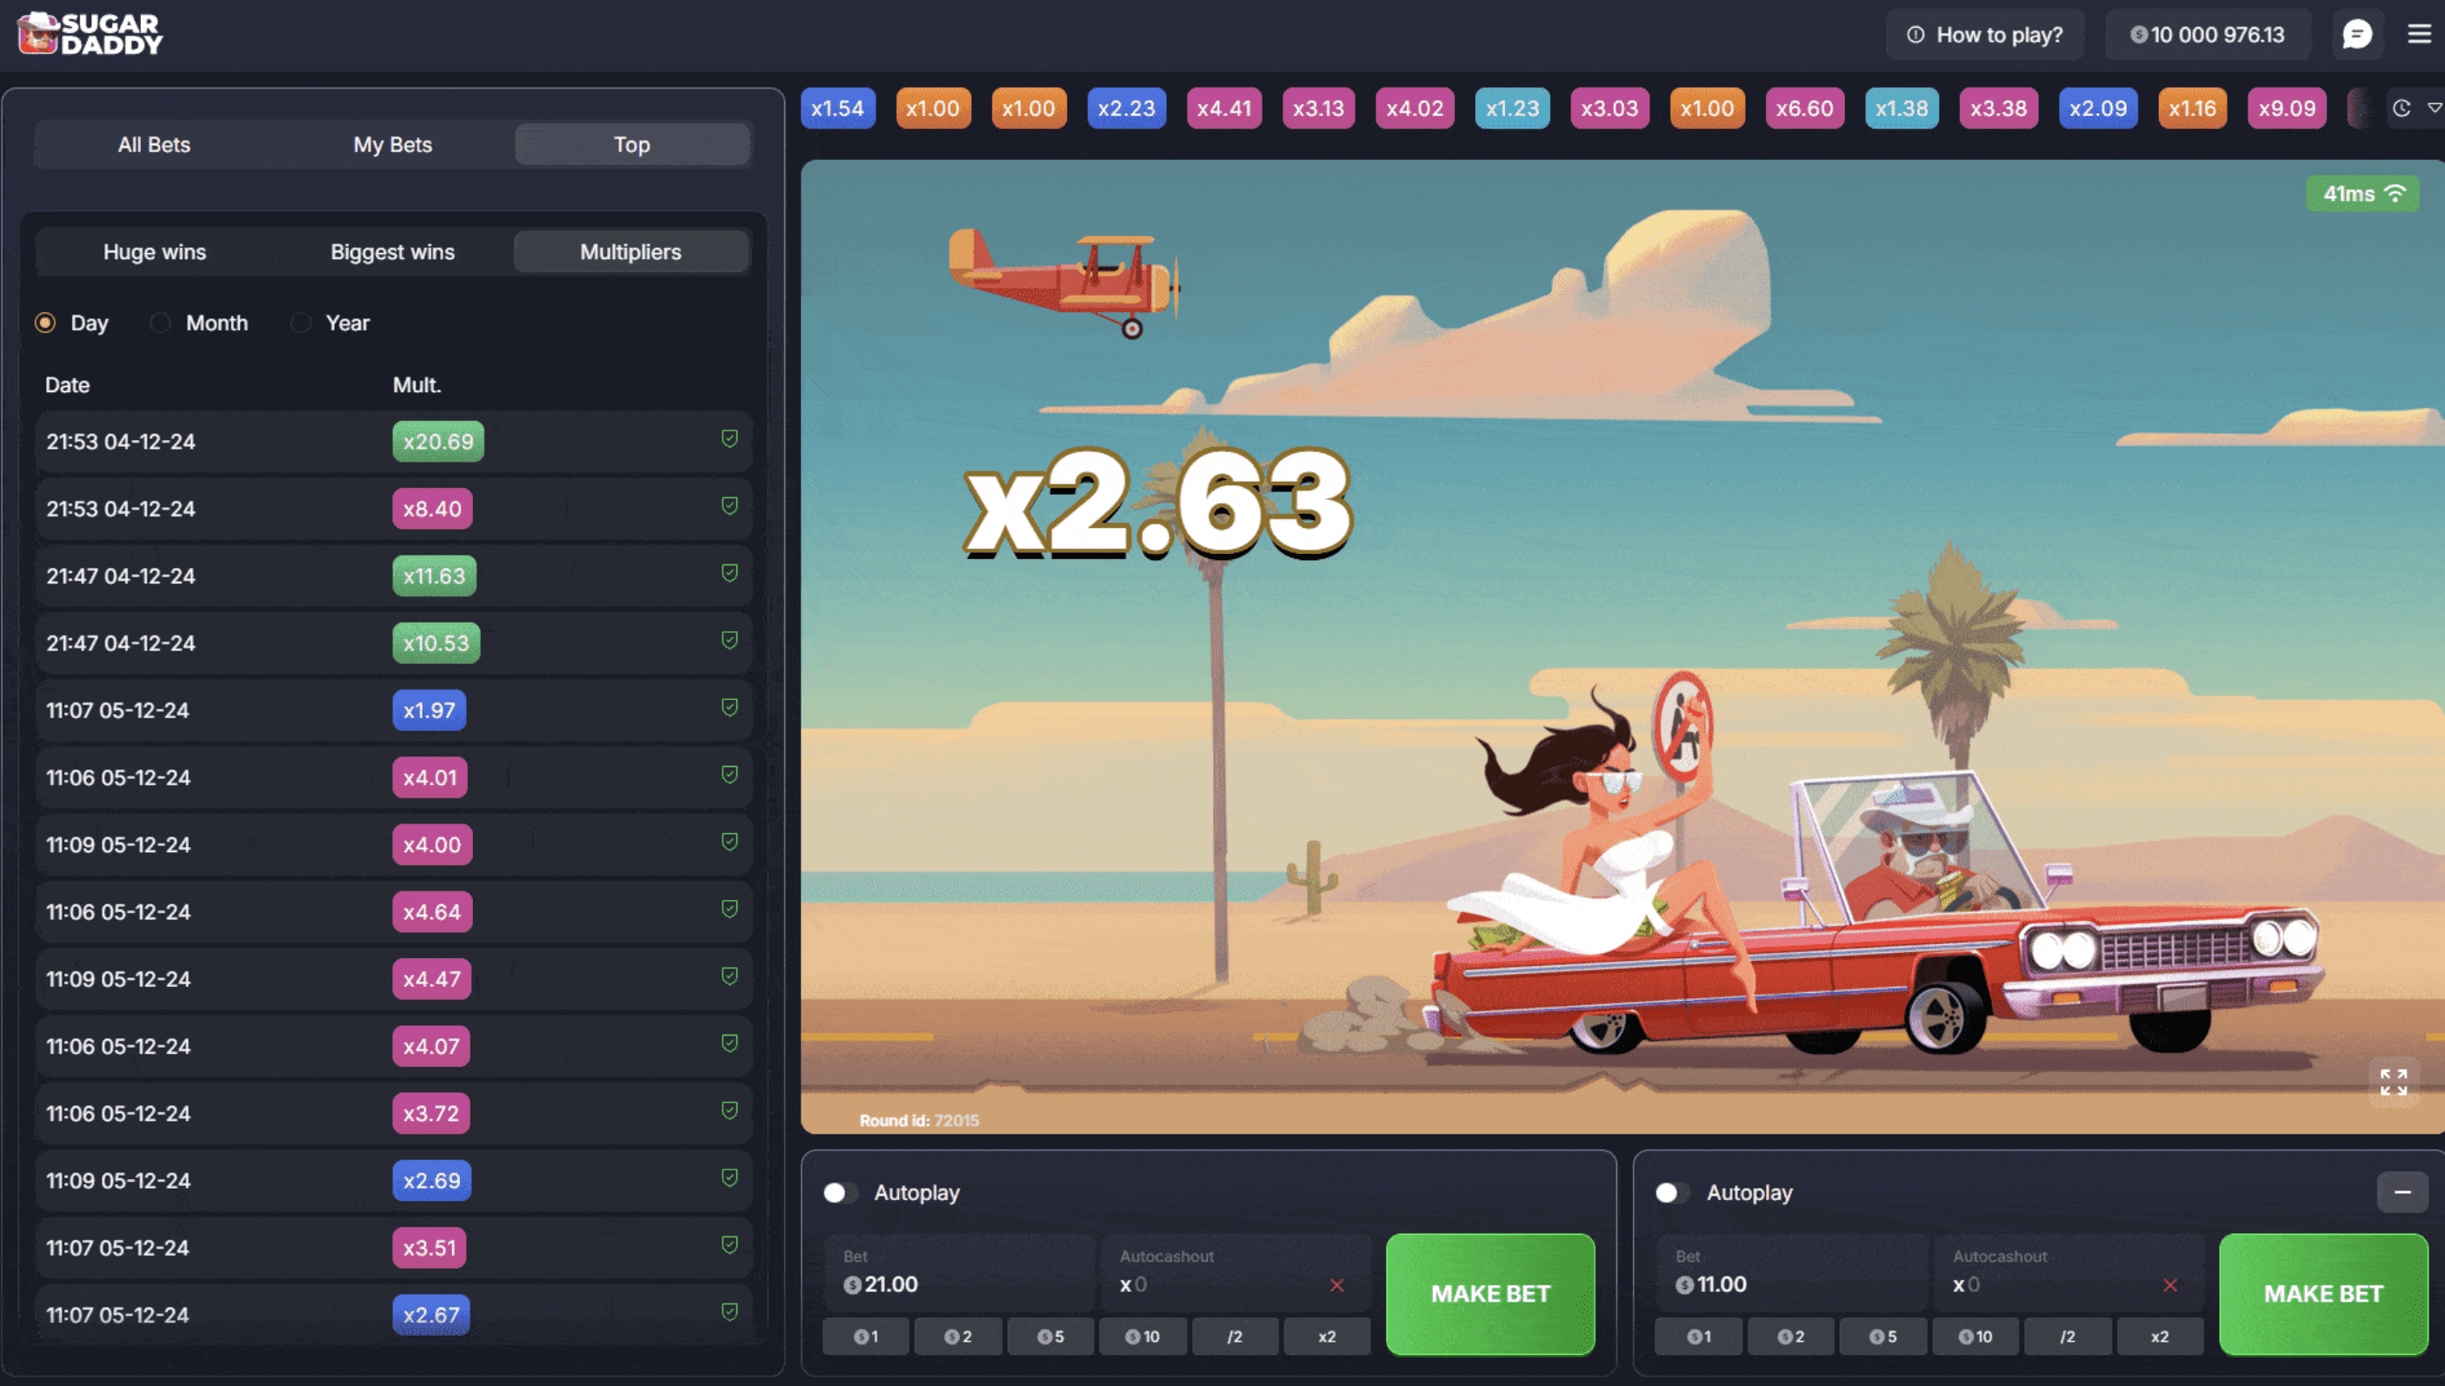Image resolution: width=2445 pixels, height=1386 pixels.
Task: Open How to play? help
Action: [x=1984, y=36]
